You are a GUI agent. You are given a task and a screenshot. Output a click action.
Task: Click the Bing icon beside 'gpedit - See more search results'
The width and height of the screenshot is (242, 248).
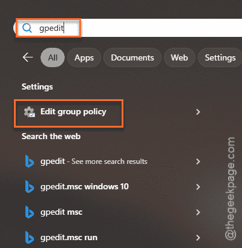point(30,162)
